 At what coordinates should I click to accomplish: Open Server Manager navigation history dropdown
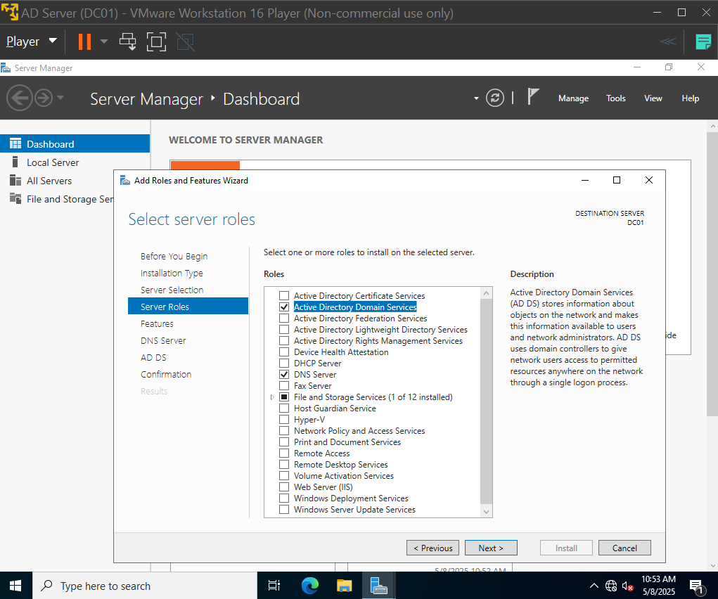(60, 98)
